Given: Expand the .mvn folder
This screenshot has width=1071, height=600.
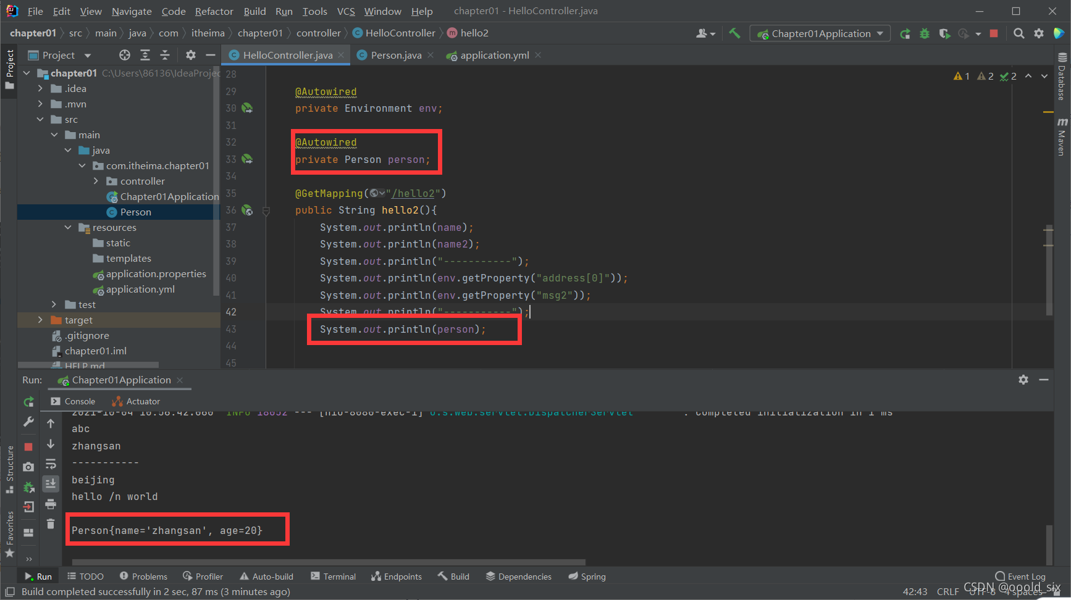Looking at the screenshot, I should pyautogui.click(x=40, y=104).
